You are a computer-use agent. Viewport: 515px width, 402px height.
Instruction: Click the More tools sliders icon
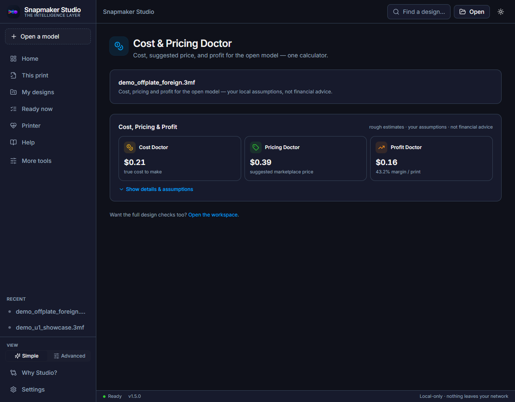point(13,161)
